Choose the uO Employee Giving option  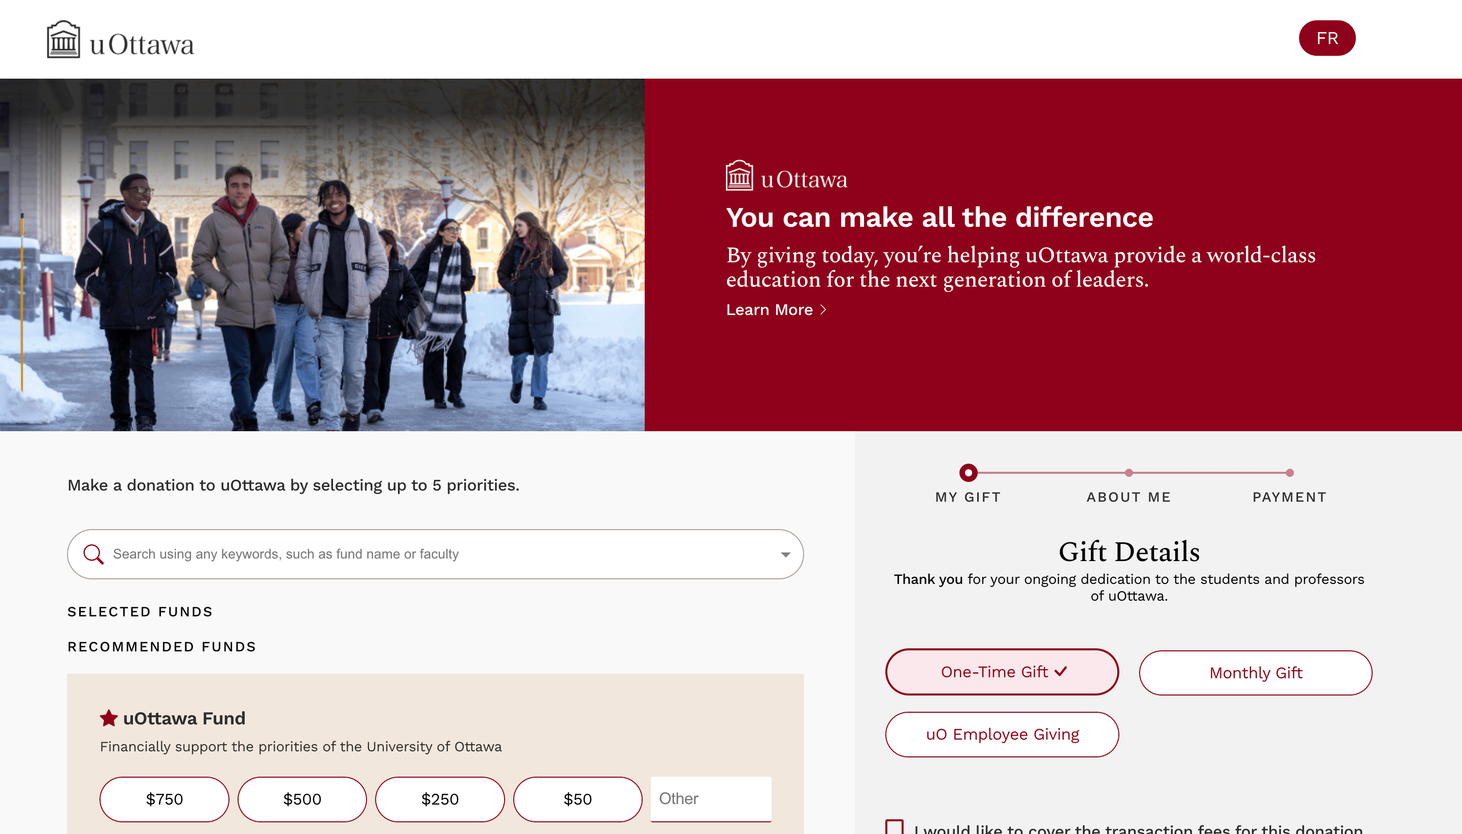1002,735
